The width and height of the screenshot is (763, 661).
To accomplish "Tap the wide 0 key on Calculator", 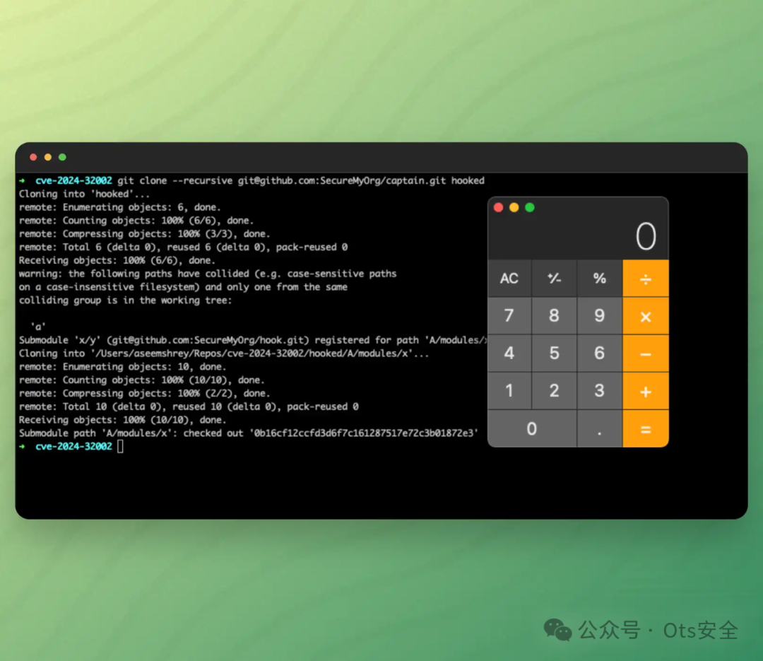I will [x=532, y=428].
